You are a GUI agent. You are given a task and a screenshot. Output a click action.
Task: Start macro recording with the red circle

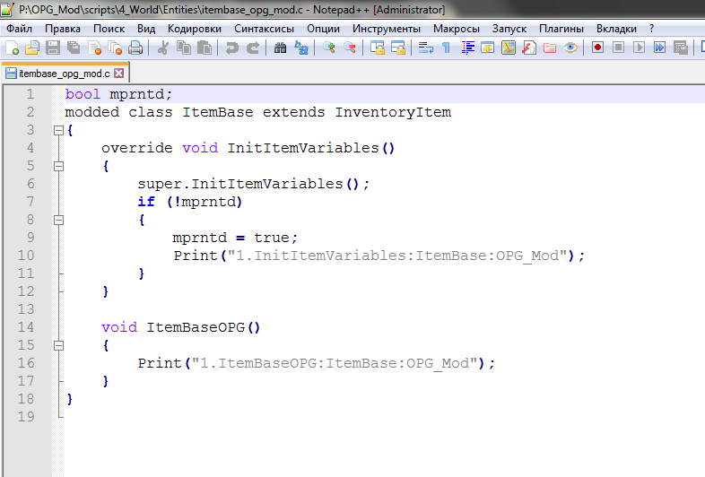pos(597,48)
